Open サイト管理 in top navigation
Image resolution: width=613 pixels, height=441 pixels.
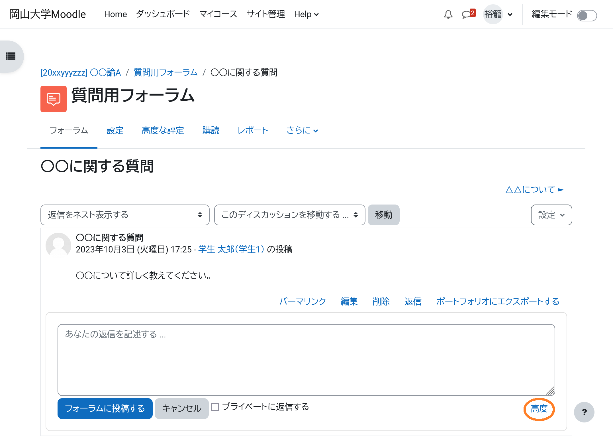pos(266,14)
